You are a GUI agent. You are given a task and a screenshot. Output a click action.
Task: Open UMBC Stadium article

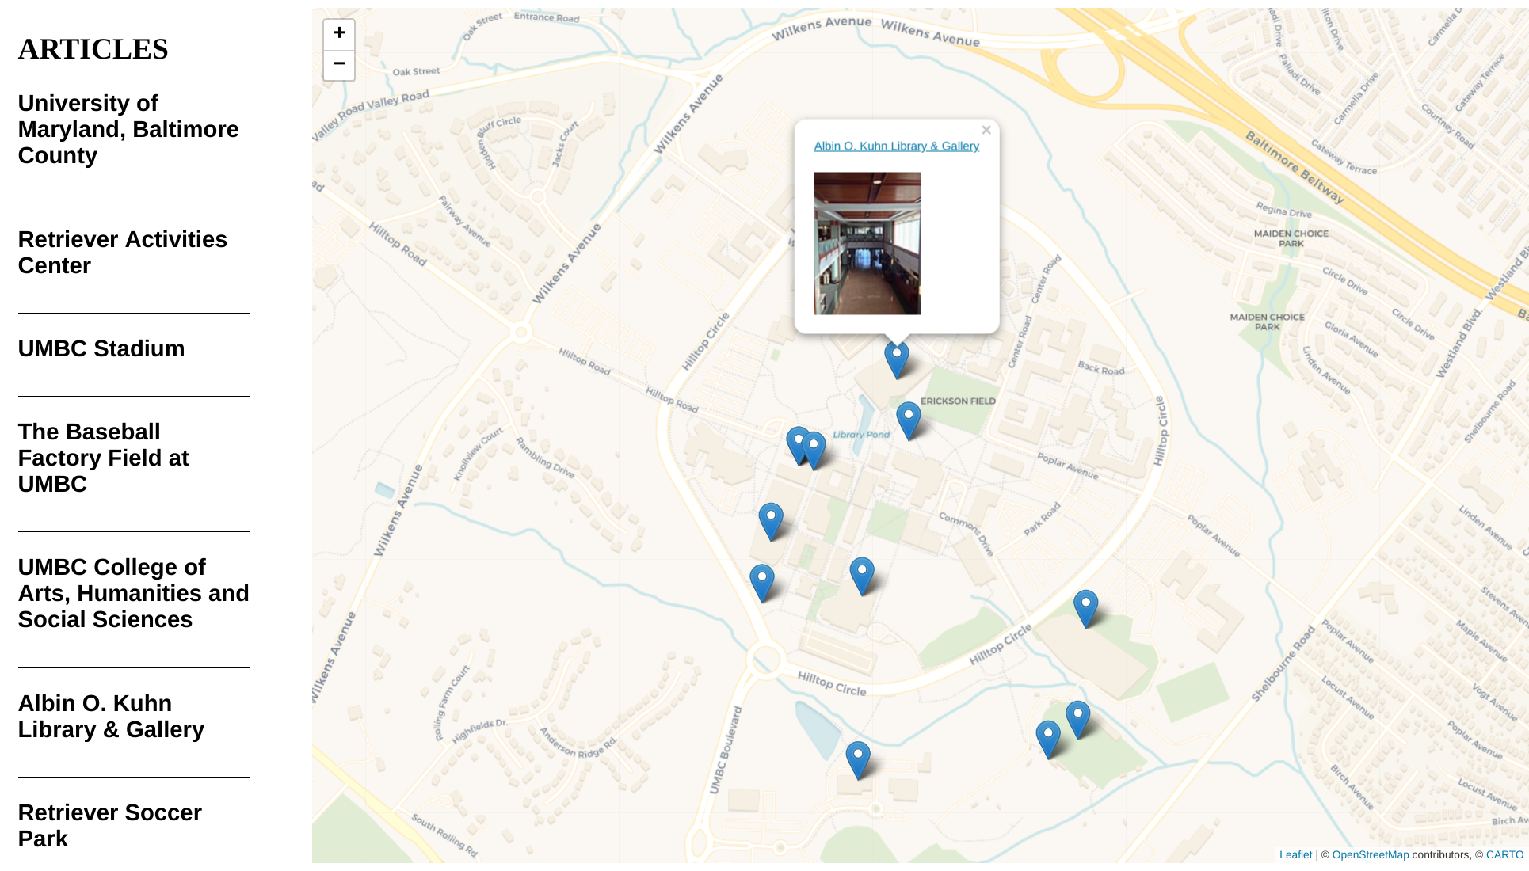pyautogui.click(x=101, y=348)
